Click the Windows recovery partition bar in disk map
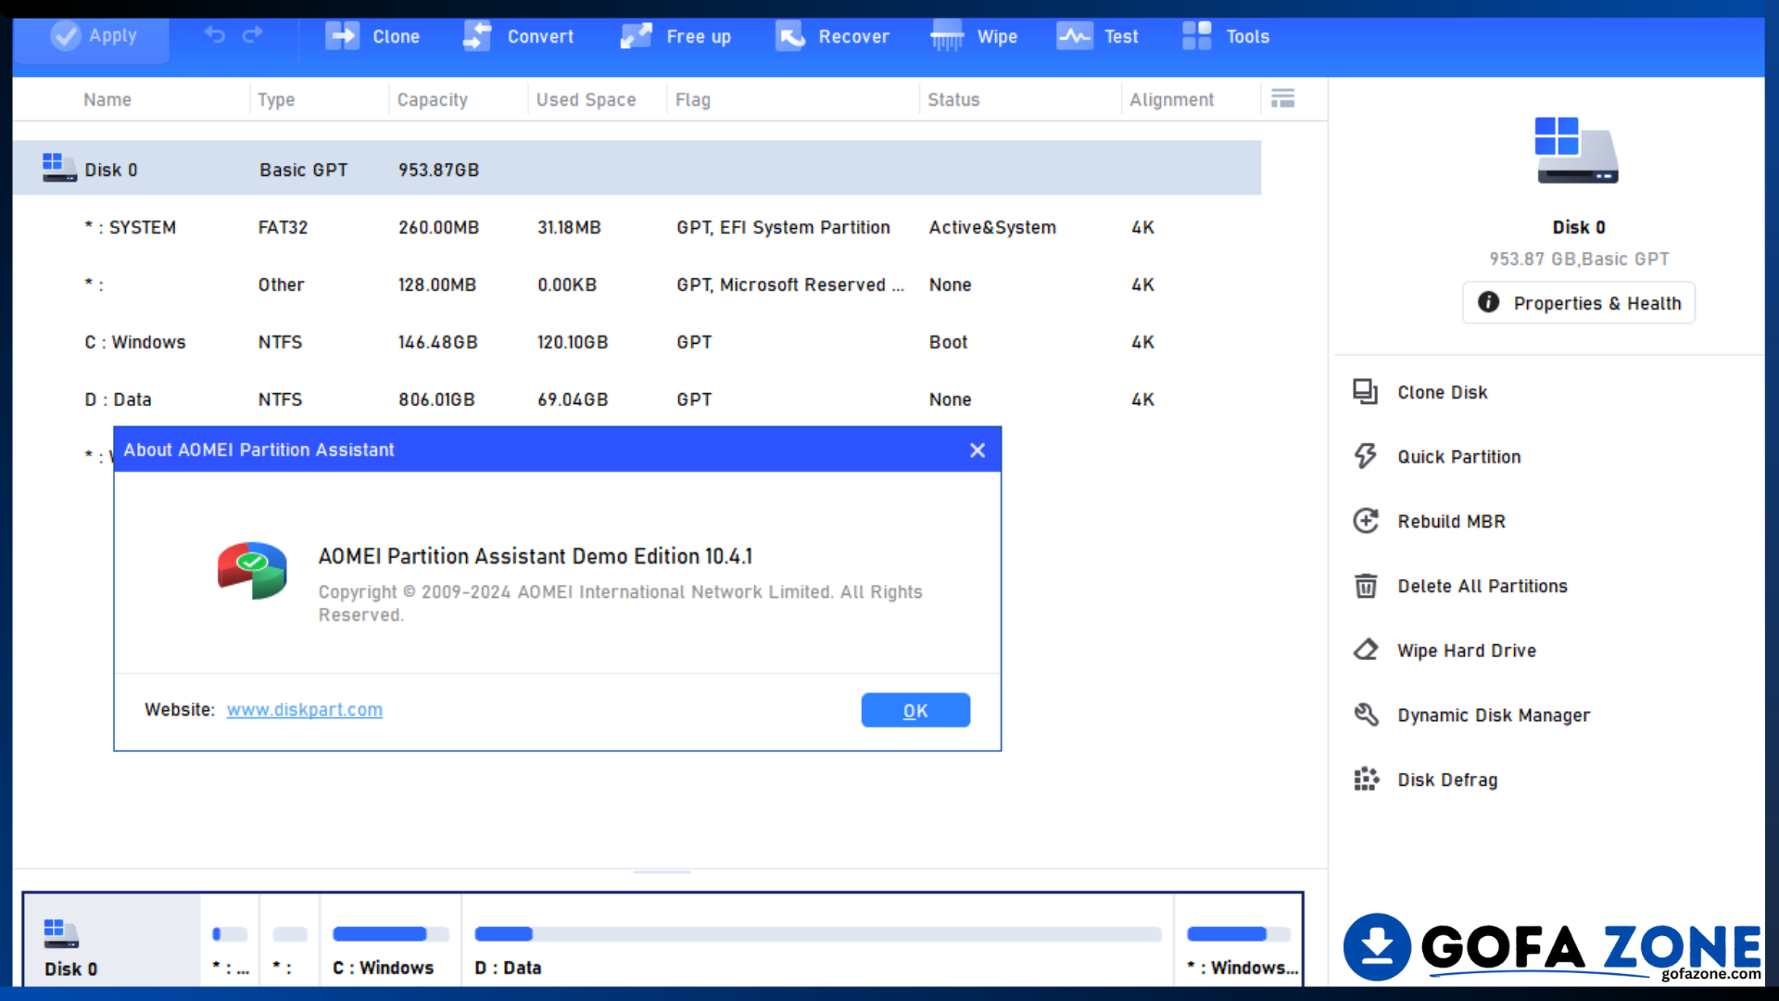Viewport: 1779px width, 1001px height. click(1239, 933)
